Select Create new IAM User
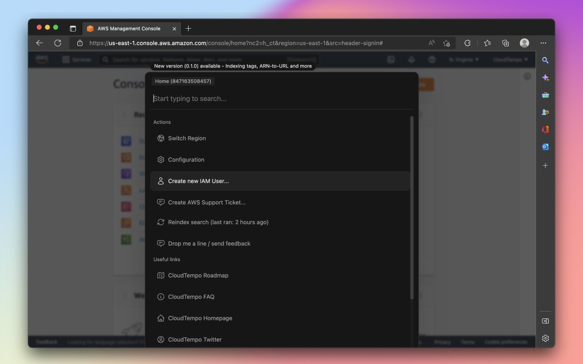 coord(280,181)
